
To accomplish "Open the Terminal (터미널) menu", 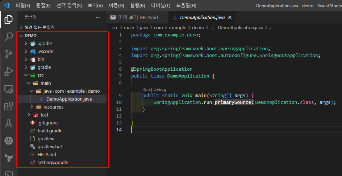I will coord(160,5).
